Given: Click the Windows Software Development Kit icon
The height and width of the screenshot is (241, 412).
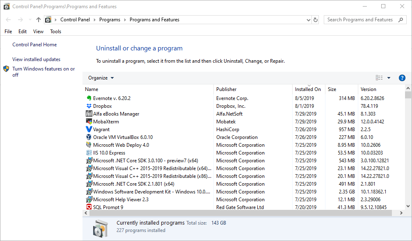Looking at the screenshot, I should [x=89, y=192].
